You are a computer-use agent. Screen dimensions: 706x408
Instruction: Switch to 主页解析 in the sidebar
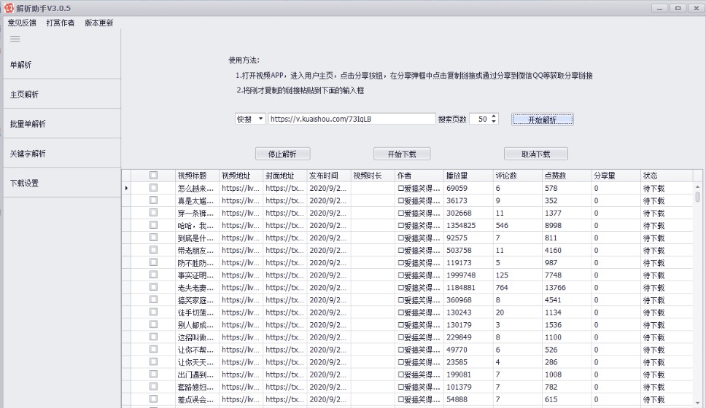tap(62, 95)
